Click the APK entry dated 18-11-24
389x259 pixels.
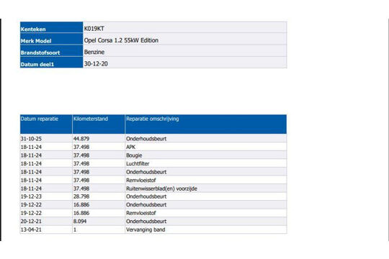click(x=130, y=147)
